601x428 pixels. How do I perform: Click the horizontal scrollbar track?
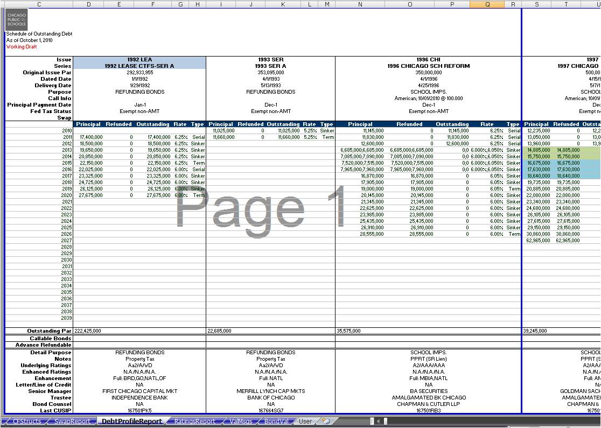[485, 422]
